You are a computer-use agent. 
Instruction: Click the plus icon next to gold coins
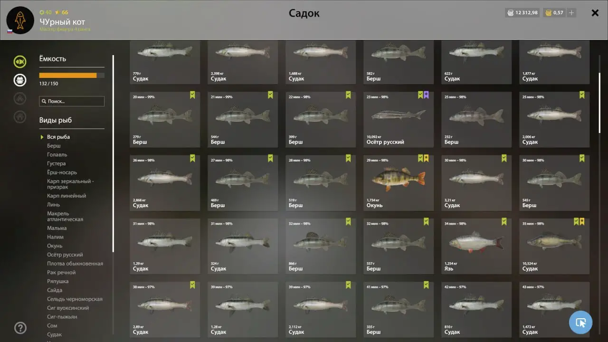tap(571, 13)
